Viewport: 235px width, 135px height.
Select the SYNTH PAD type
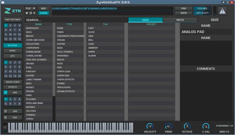point(70,76)
